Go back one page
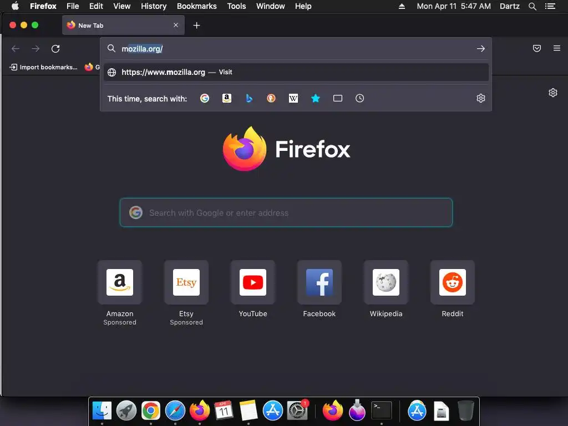Image resolution: width=568 pixels, height=426 pixels. point(16,49)
